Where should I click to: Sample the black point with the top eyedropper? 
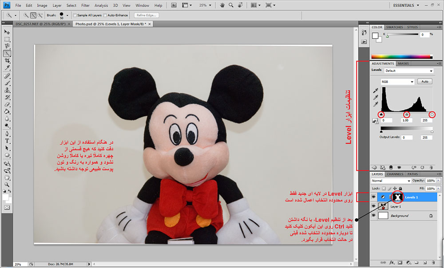pyautogui.click(x=376, y=91)
